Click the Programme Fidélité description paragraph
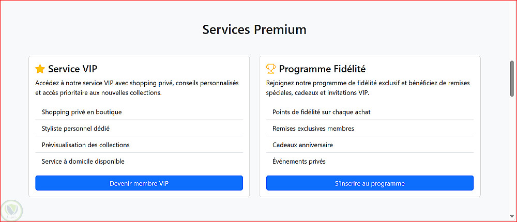Image resolution: width=517 pixels, height=222 pixels. coord(368,88)
